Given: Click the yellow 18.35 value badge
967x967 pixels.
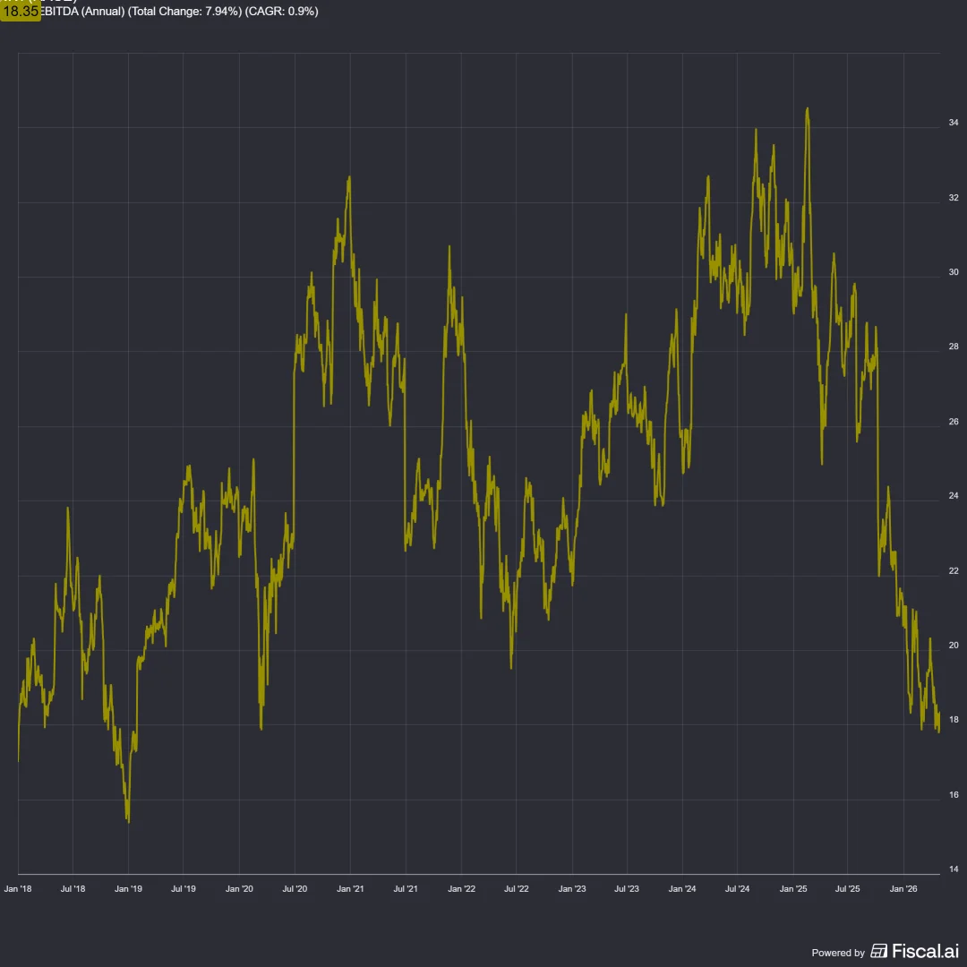Looking at the screenshot, I should [21, 11].
